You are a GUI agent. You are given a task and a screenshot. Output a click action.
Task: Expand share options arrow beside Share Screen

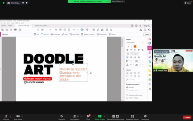pyautogui.click(x=104, y=116)
